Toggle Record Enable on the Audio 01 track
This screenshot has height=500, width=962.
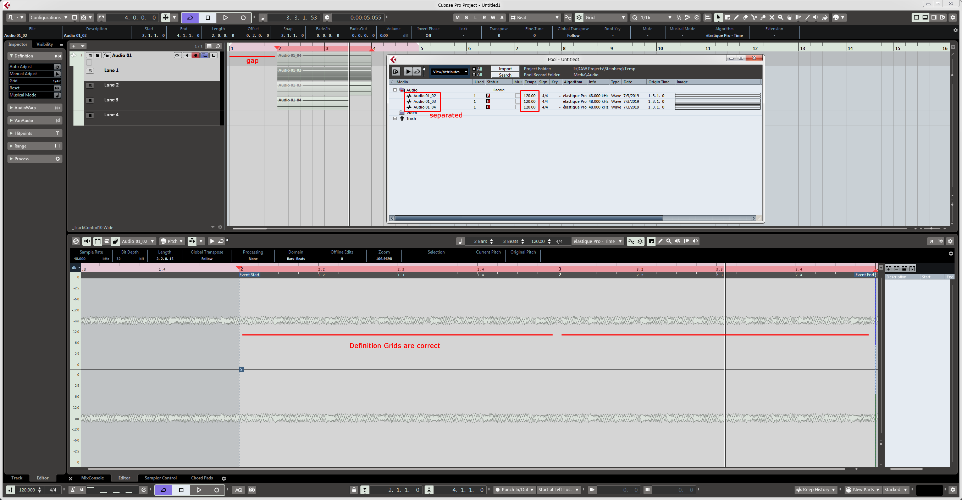point(195,55)
